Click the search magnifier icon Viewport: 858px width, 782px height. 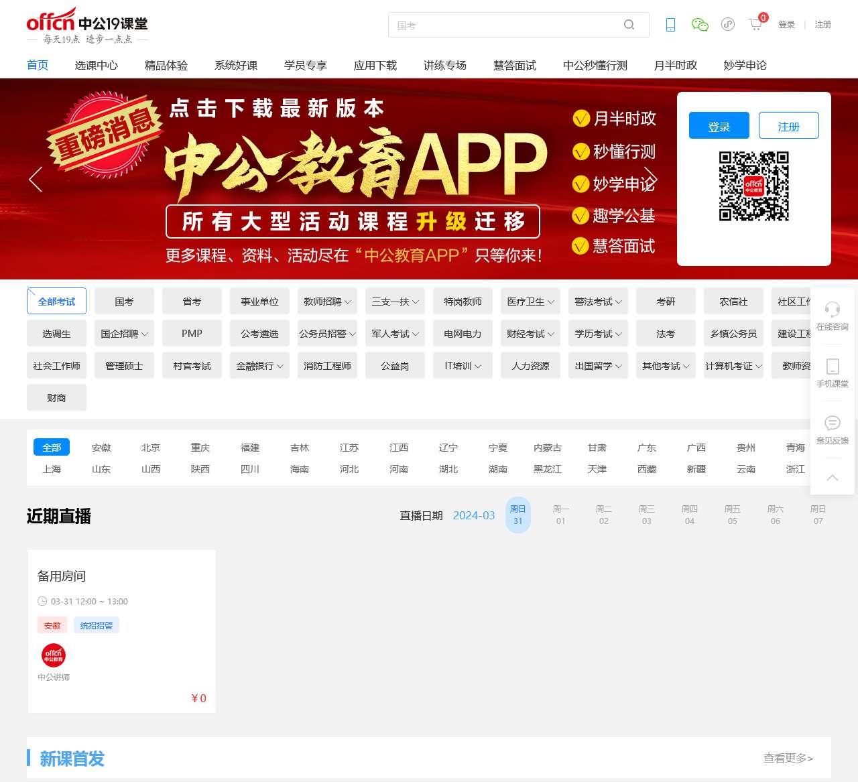(629, 25)
